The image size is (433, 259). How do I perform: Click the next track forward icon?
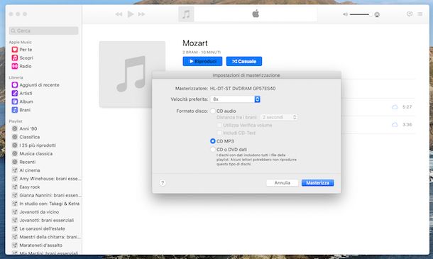[x=141, y=14]
